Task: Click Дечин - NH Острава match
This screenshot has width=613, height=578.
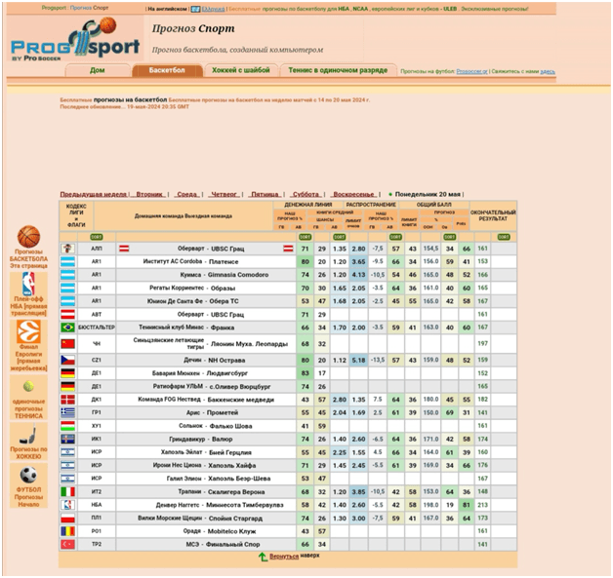Action: (x=214, y=360)
